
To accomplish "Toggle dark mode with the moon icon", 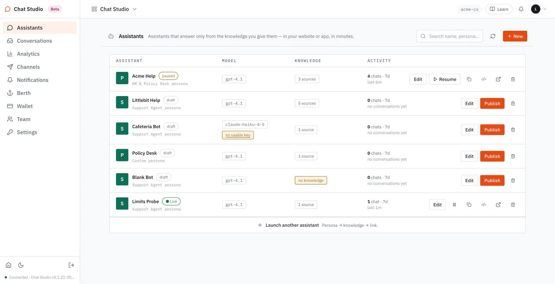I will tap(21, 265).
